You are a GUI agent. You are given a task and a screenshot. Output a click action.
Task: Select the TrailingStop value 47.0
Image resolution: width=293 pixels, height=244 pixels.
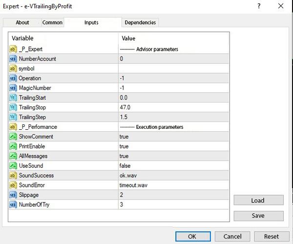pyautogui.click(x=173, y=107)
